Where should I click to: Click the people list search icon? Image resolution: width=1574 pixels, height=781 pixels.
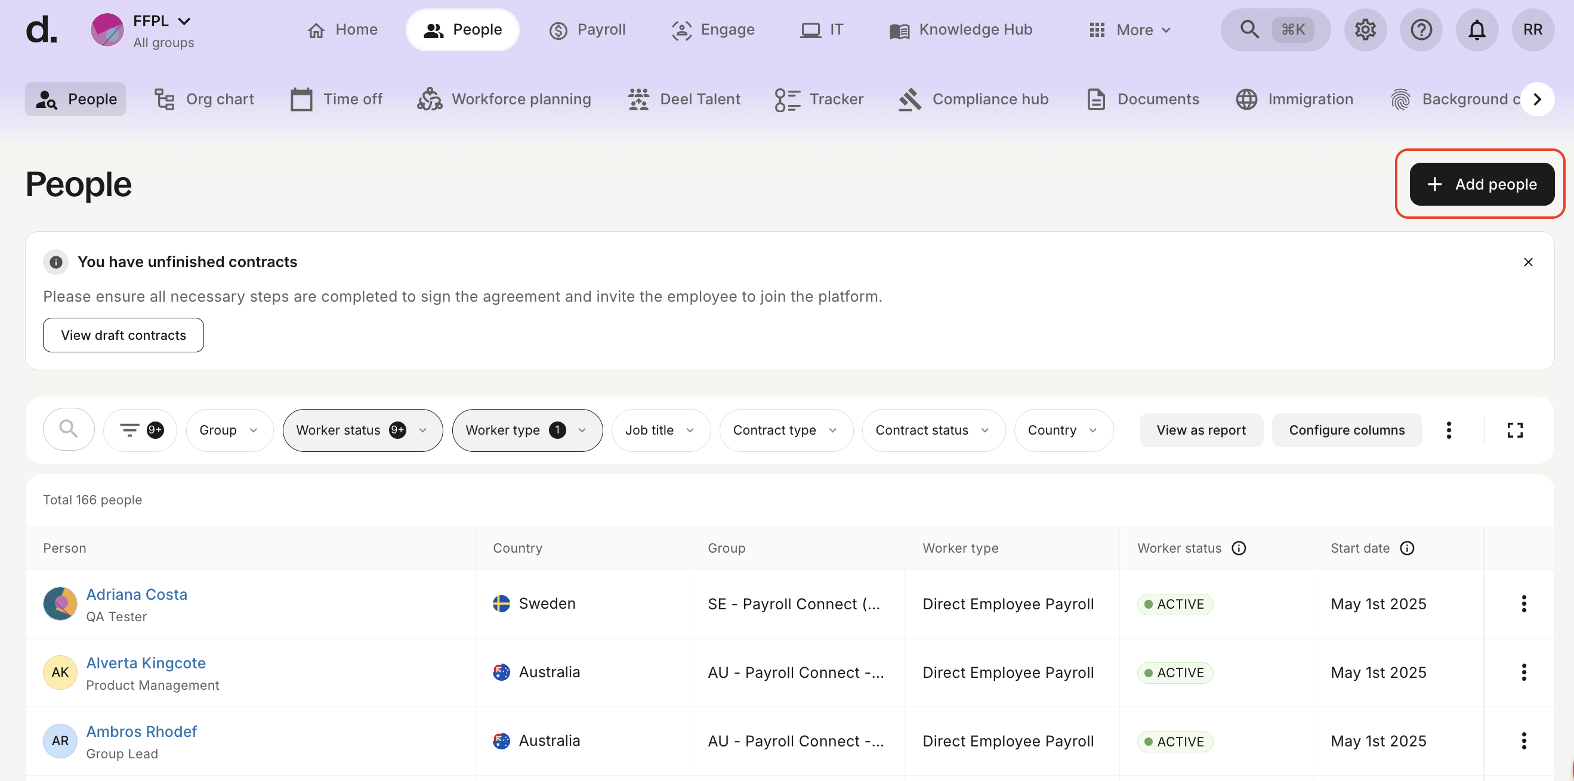69,429
